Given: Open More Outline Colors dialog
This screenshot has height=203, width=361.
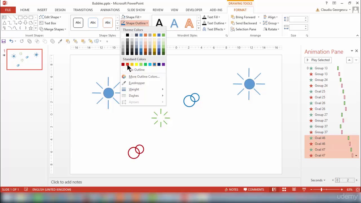Looking at the screenshot, I should click(x=144, y=77).
